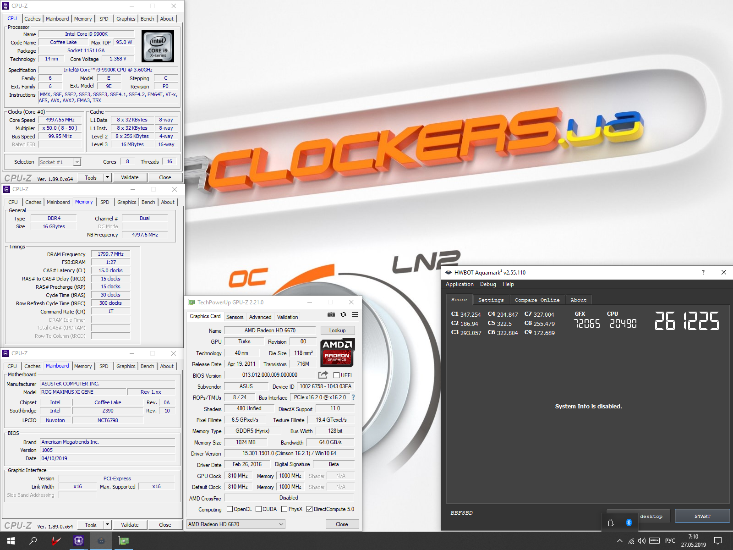Open the Windows Start menu
Viewport: 733px width, 550px height.
click(x=11, y=541)
